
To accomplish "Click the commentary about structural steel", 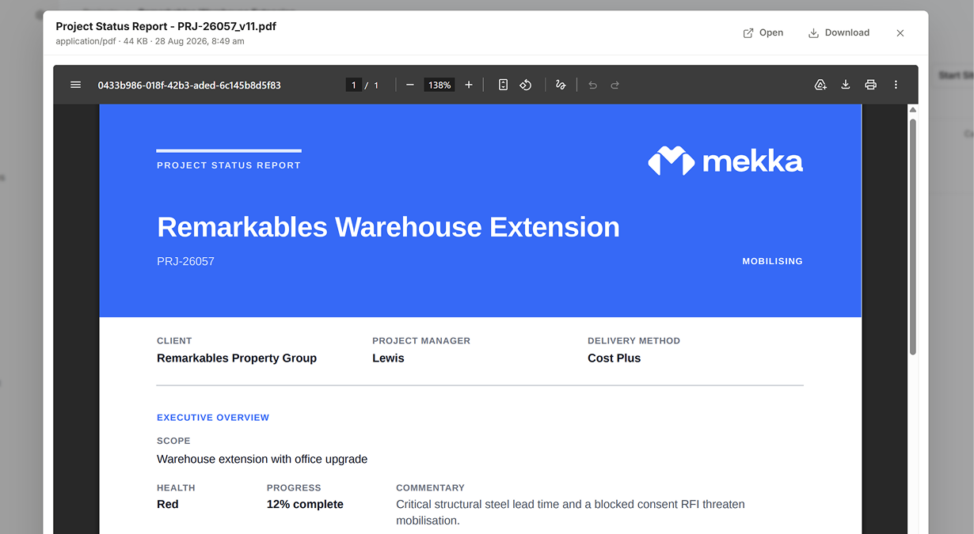I will coord(570,512).
